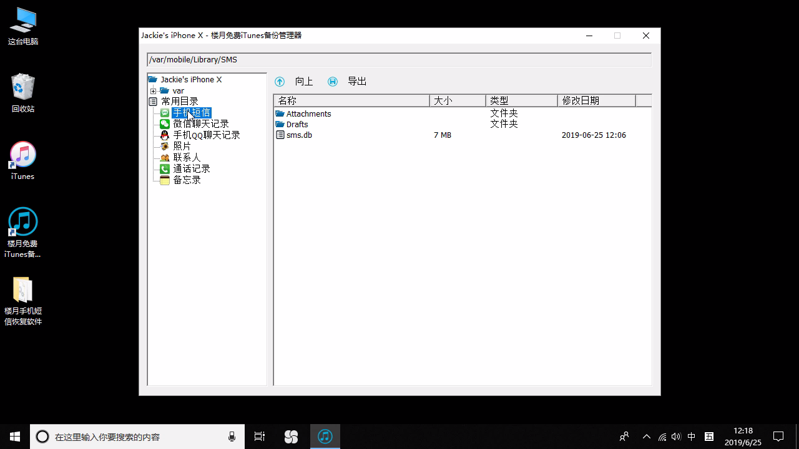Click the 照片 photos icon

pos(165,147)
